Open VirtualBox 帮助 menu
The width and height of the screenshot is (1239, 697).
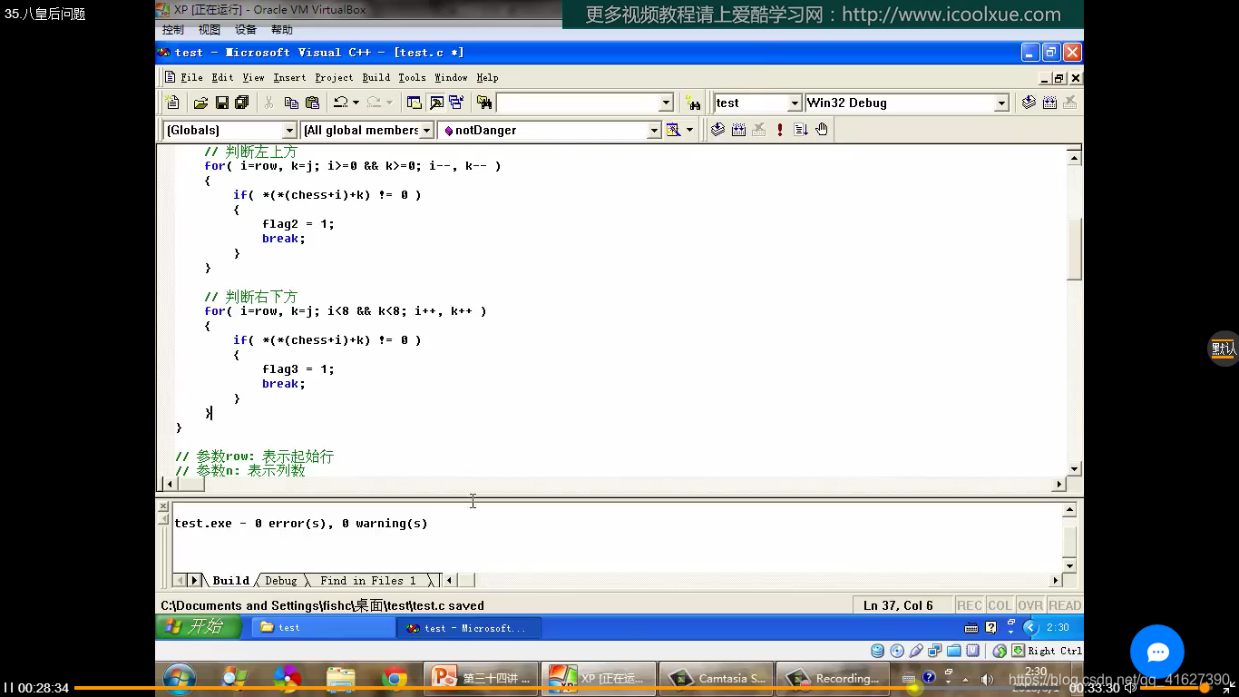coord(282,30)
